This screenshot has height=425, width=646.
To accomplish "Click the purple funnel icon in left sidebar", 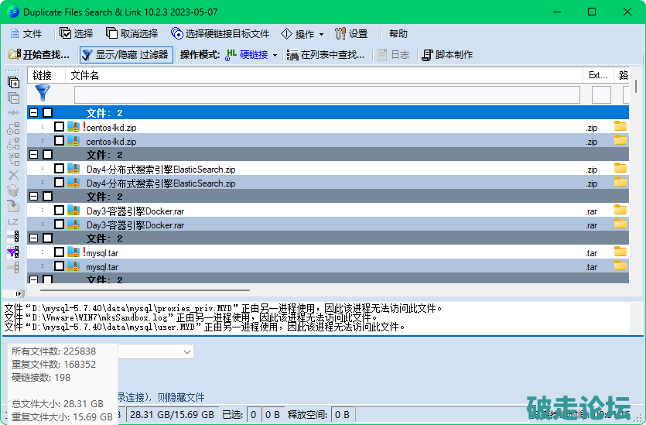I will tap(13, 252).
